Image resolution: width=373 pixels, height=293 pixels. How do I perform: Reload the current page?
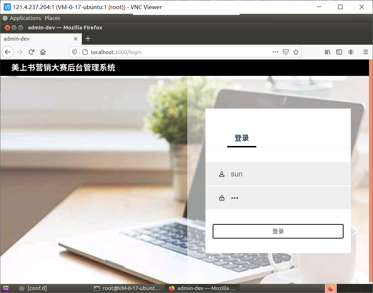tap(31, 52)
